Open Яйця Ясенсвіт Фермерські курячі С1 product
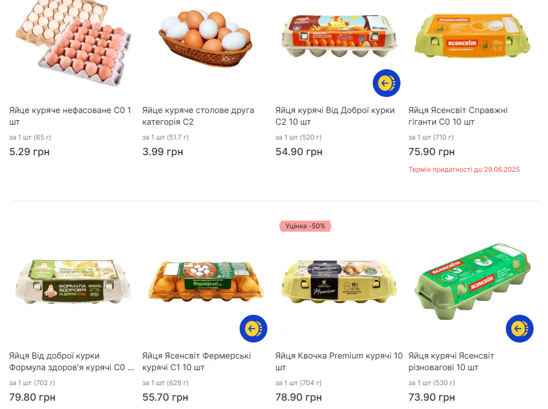The width and height of the screenshot is (548, 409). [x=202, y=361]
